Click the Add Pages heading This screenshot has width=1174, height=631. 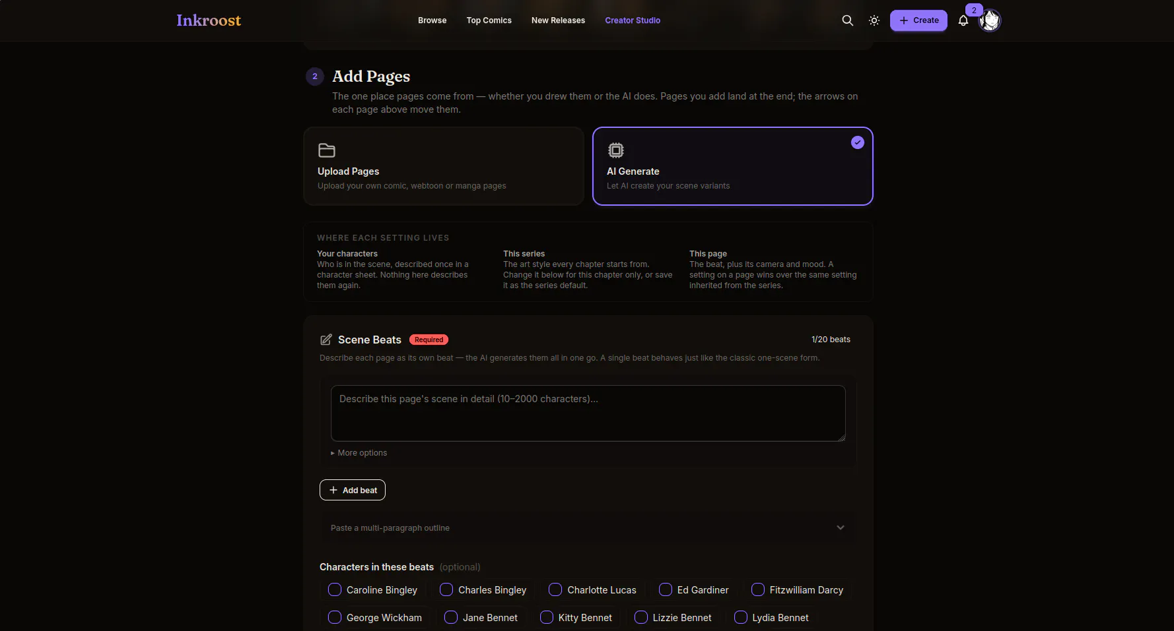pyautogui.click(x=371, y=76)
